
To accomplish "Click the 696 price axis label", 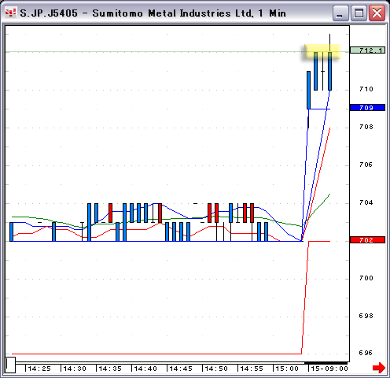I will [x=366, y=353].
